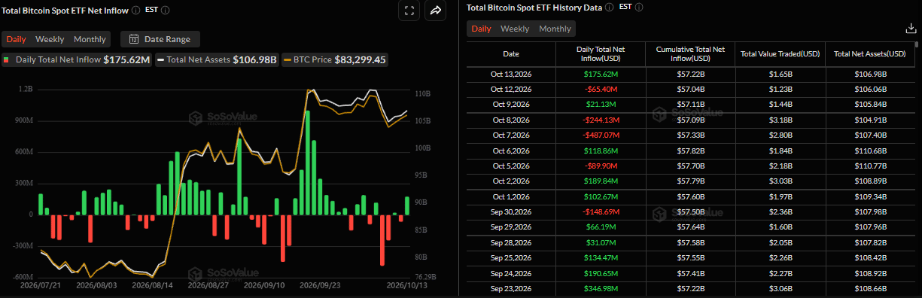Open info icon beside EST on chart panel
922x298 pixels.
(165, 10)
